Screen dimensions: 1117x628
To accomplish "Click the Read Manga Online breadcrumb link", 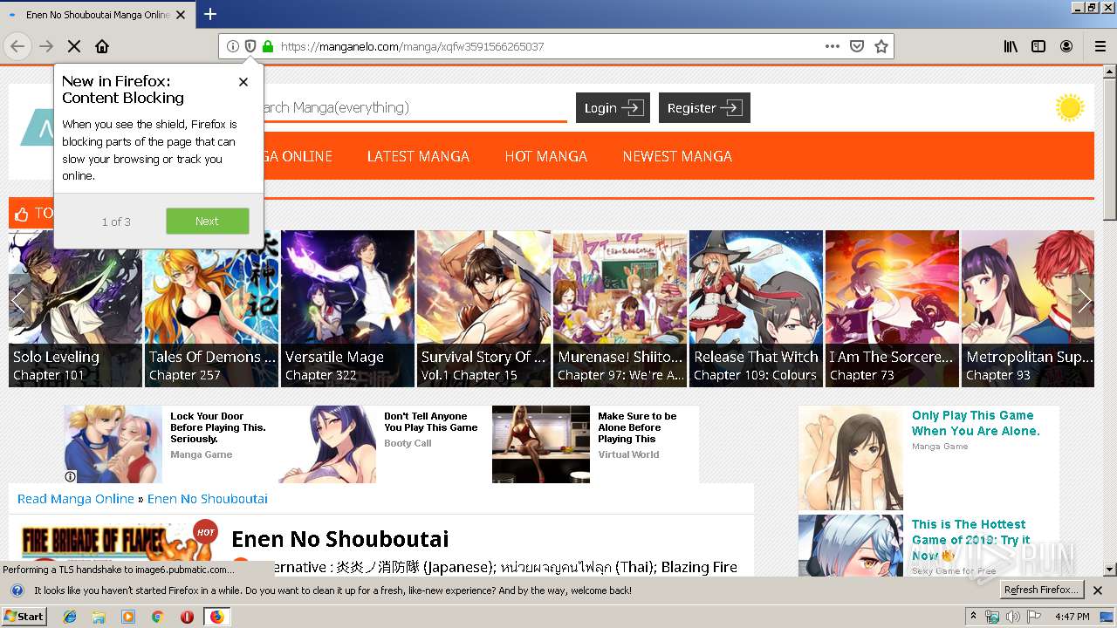I will (76, 499).
